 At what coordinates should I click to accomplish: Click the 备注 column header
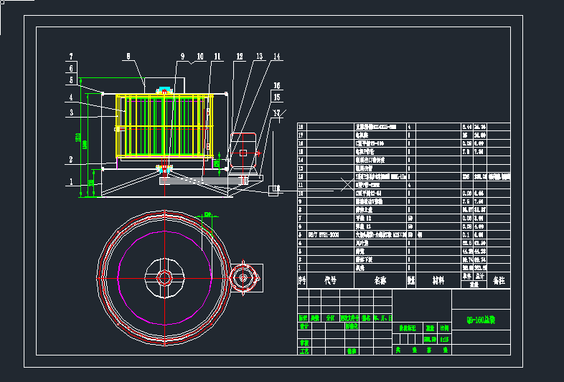pyautogui.click(x=499, y=280)
